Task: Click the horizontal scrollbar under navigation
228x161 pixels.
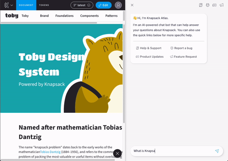Action: coord(49,23)
